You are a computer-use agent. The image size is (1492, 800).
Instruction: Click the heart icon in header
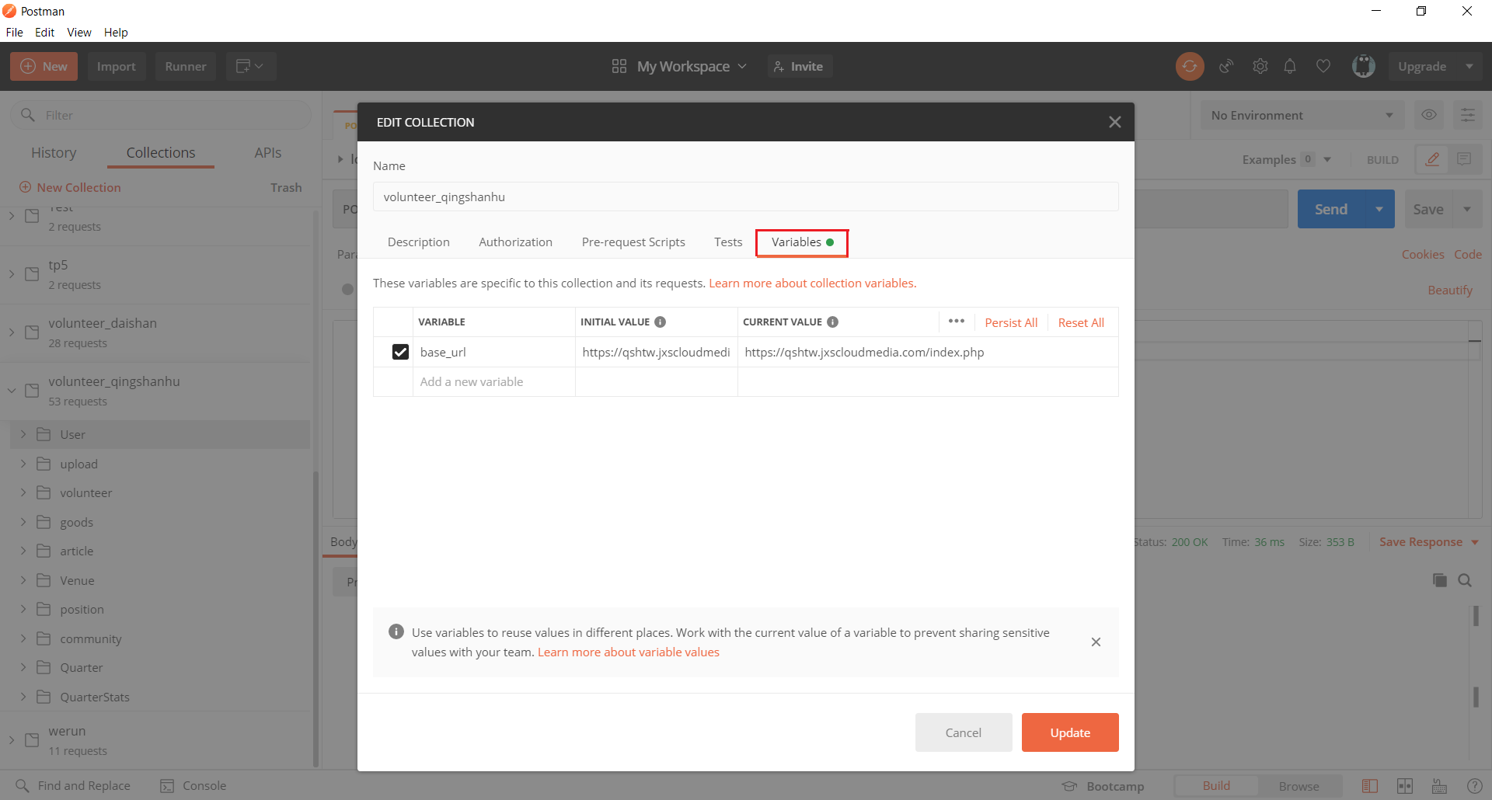coord(1323,67)
